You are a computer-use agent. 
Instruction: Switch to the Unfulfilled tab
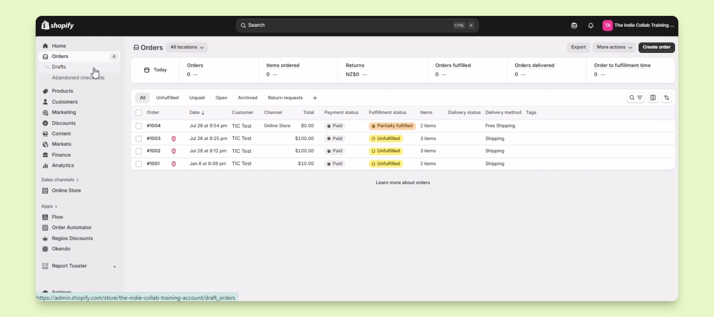coord(167,98)
